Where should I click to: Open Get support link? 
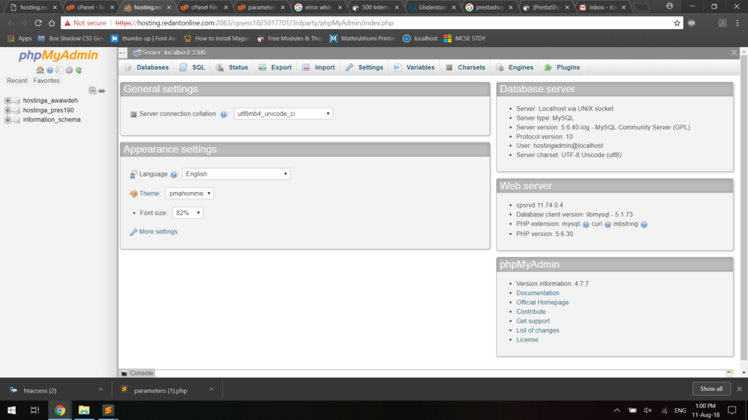[533, 321]
